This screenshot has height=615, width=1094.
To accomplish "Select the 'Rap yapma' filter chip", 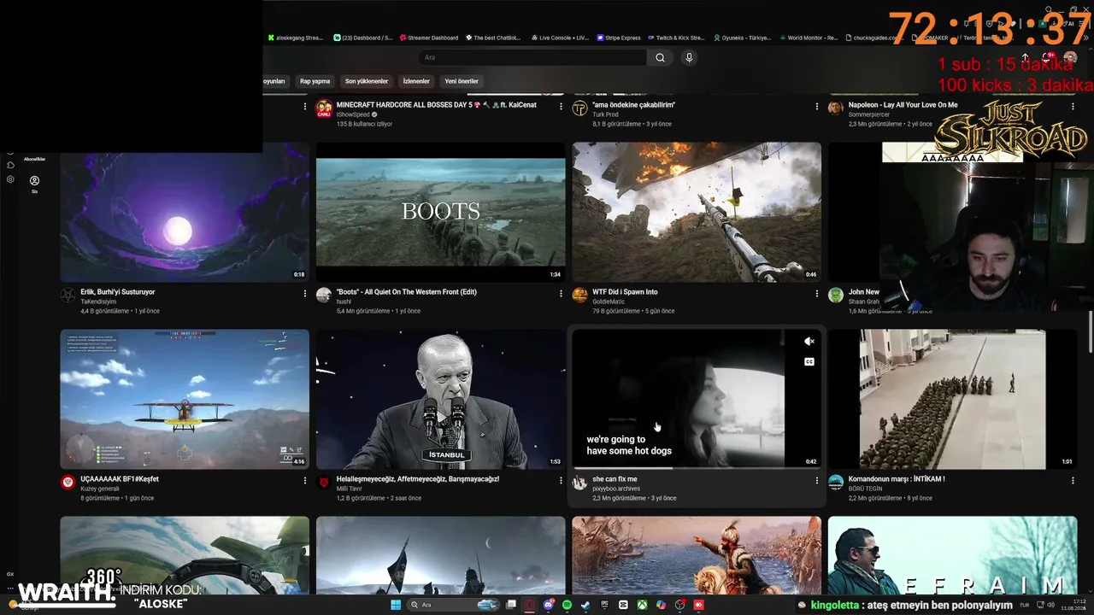I will [315, 81].
